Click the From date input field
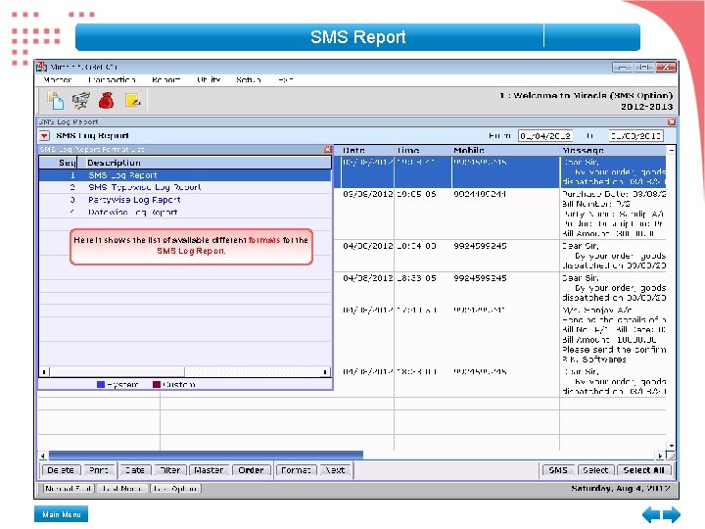This screenshot has width=705, height=529. pyautogui.click(x=545, y=135)
